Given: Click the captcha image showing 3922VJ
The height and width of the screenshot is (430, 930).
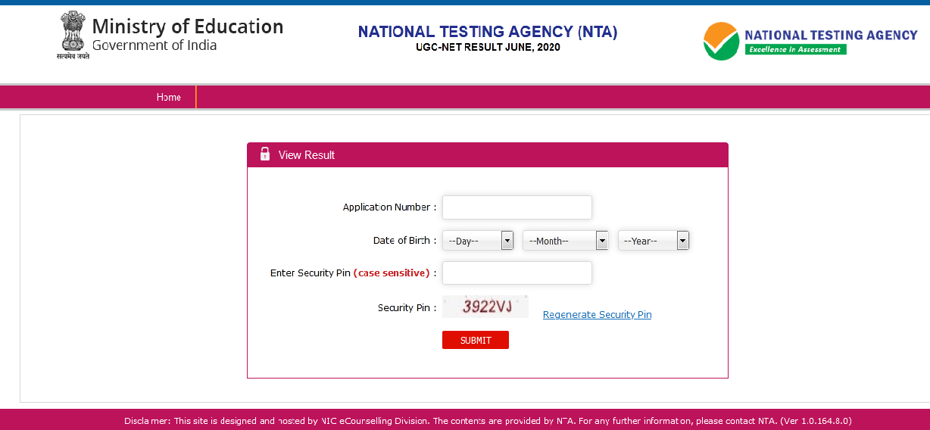Looking at the screenshot, I should tap(485, 307).
